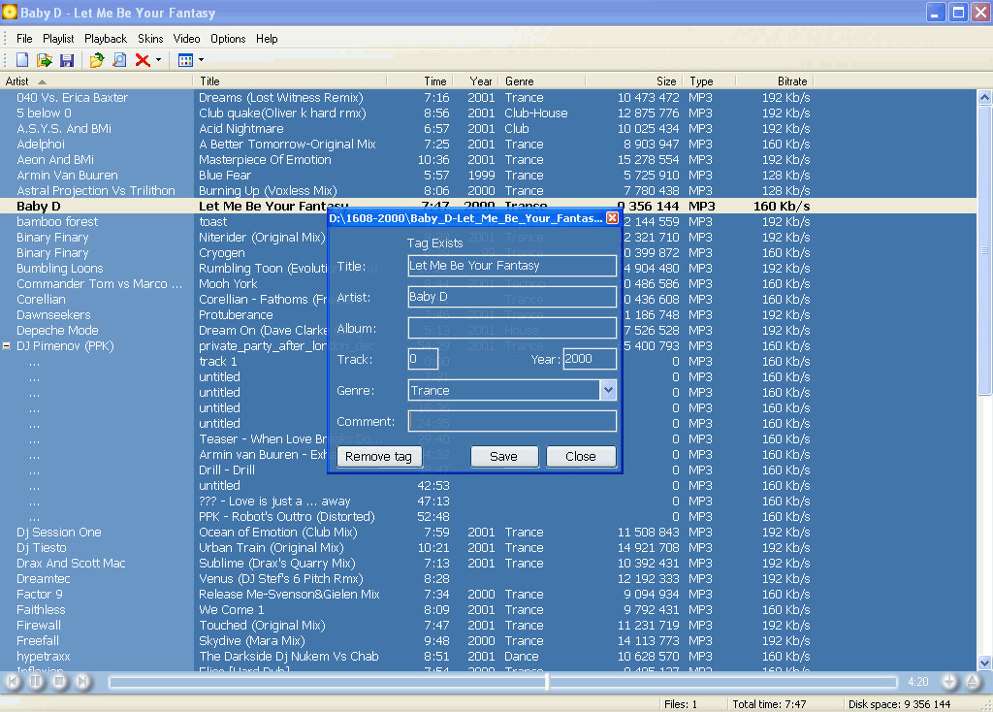
Task: Stop playback with the square button
Action: click(x=59, y=682)
